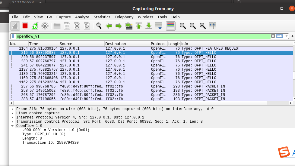Click the display filter bookmark icon

click(x=13, y=36)
